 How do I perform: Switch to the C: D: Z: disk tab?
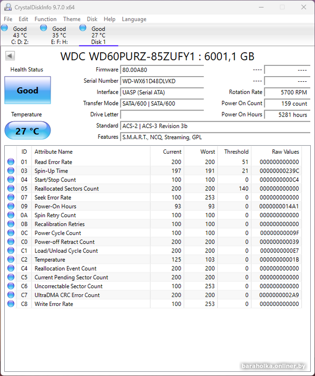point(20,35)
